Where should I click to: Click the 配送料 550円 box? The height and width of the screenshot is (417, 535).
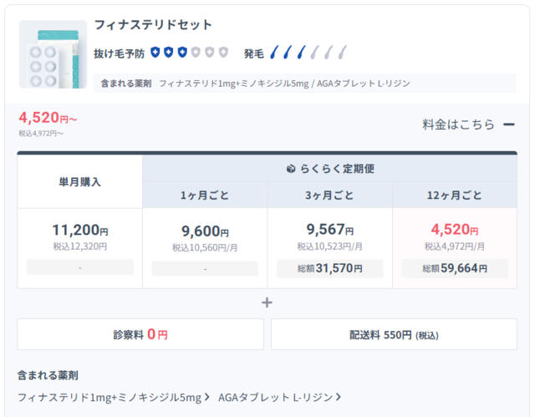[x=393, y=334]
